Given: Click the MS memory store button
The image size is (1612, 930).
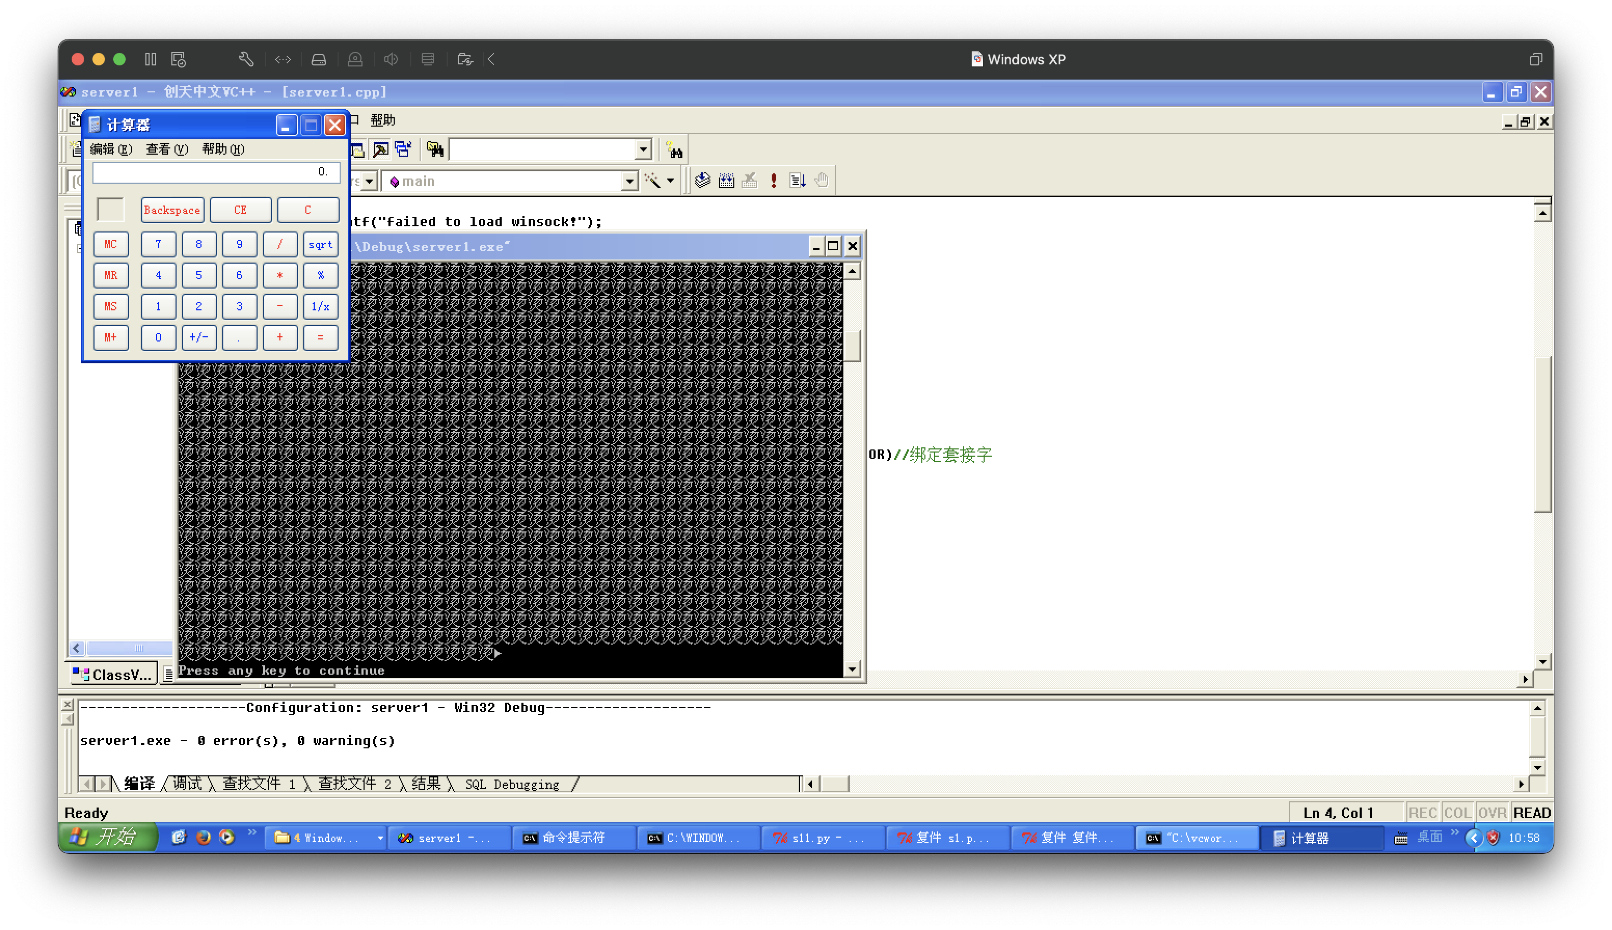Looking at the screenshot, I should point(110,307).
